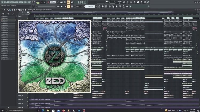This screenshot has height=112, width=200.
Task: Select the slice tool in playlist
Action: coord(19,10)
